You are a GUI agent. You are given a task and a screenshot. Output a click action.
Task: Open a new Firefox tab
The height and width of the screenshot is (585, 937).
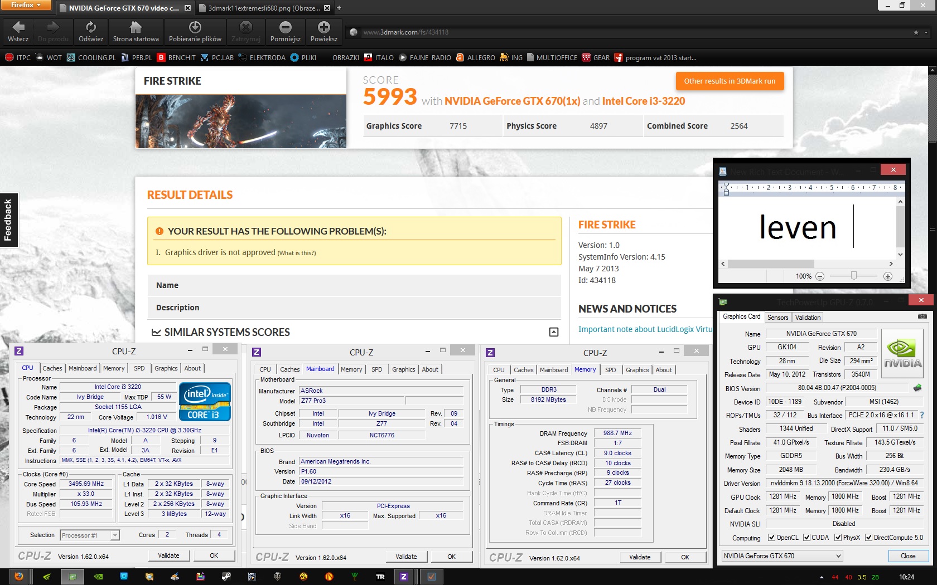339,8
